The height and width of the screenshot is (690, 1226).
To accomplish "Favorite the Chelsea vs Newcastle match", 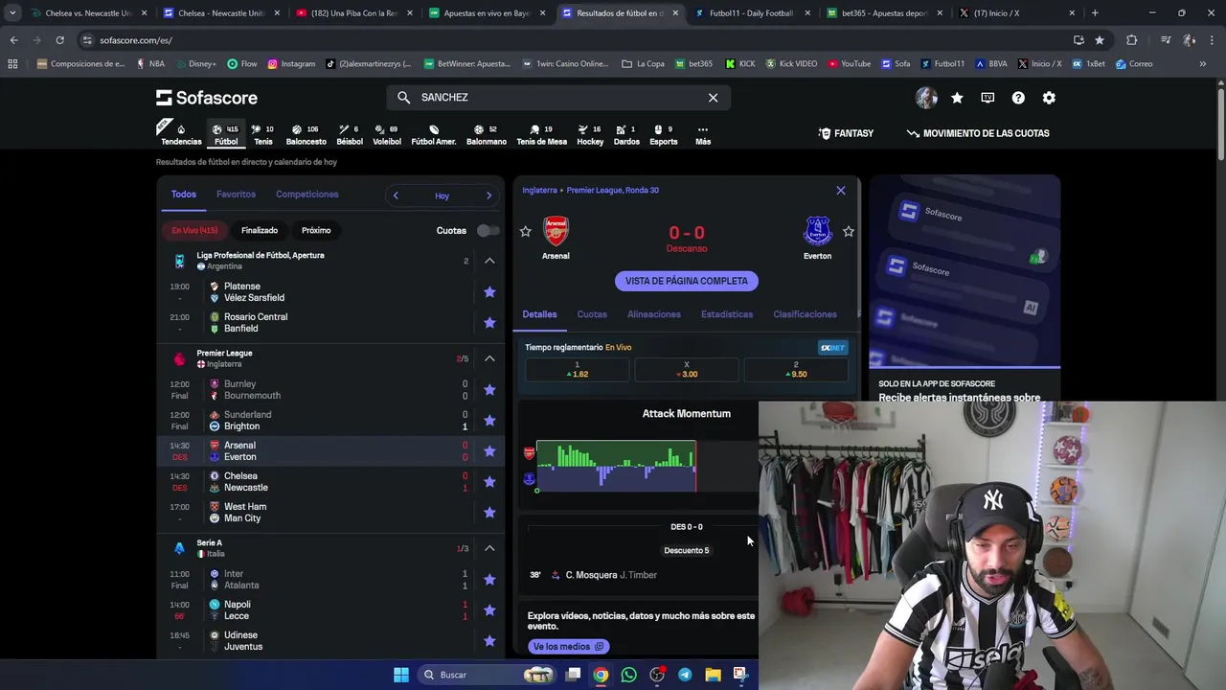I will pyautogui.click(x=489, y=482).
